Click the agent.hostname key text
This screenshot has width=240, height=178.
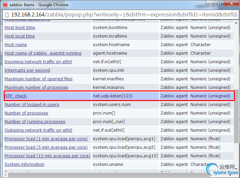pyautogui.click(x=110, y=53)
